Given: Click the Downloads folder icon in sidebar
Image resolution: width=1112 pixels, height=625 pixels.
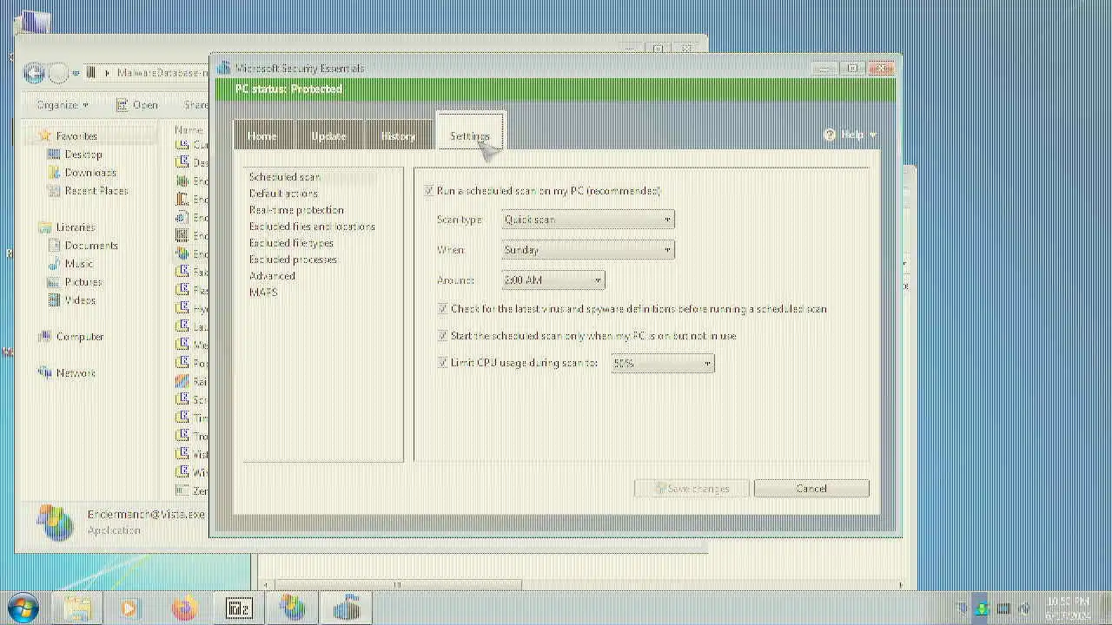Looking at the screenshot, I should 54,172.
